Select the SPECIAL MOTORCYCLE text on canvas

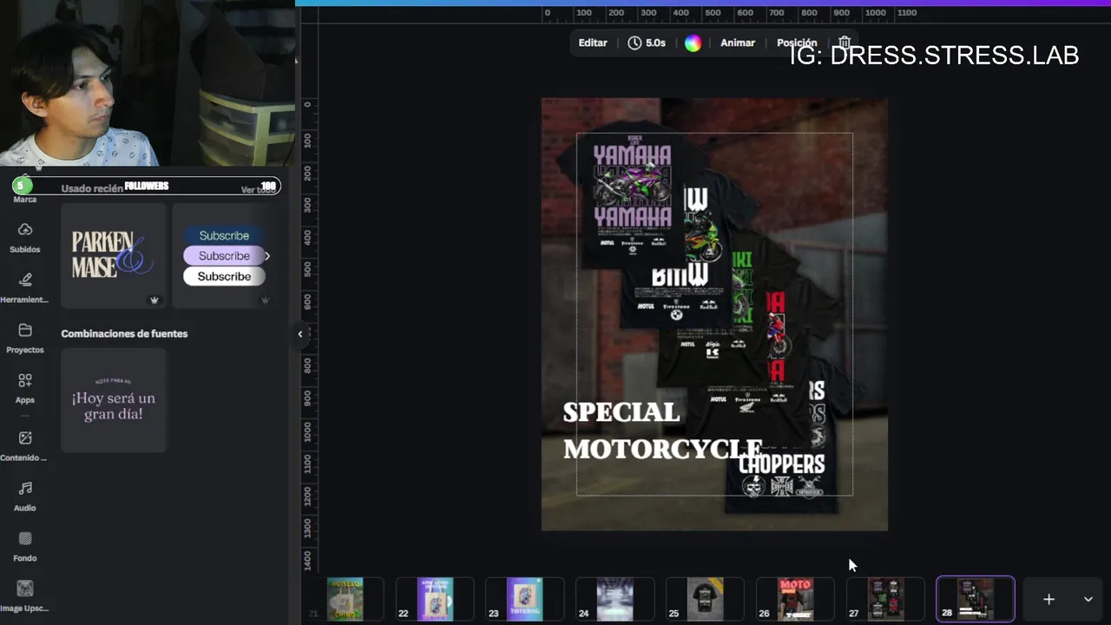tap(662, 431)
